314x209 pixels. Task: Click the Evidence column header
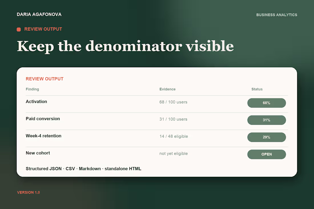167,89
